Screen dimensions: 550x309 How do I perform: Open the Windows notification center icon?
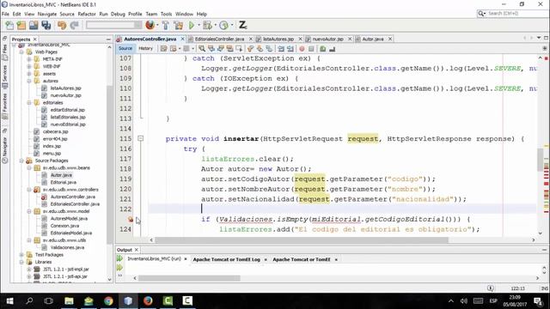(x=539, y=301)
